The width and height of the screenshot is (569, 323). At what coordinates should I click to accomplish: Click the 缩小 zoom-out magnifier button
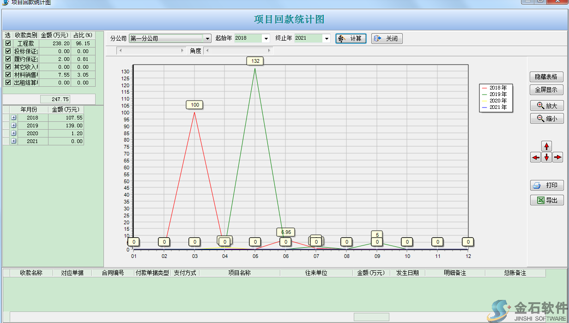[546, 119]
